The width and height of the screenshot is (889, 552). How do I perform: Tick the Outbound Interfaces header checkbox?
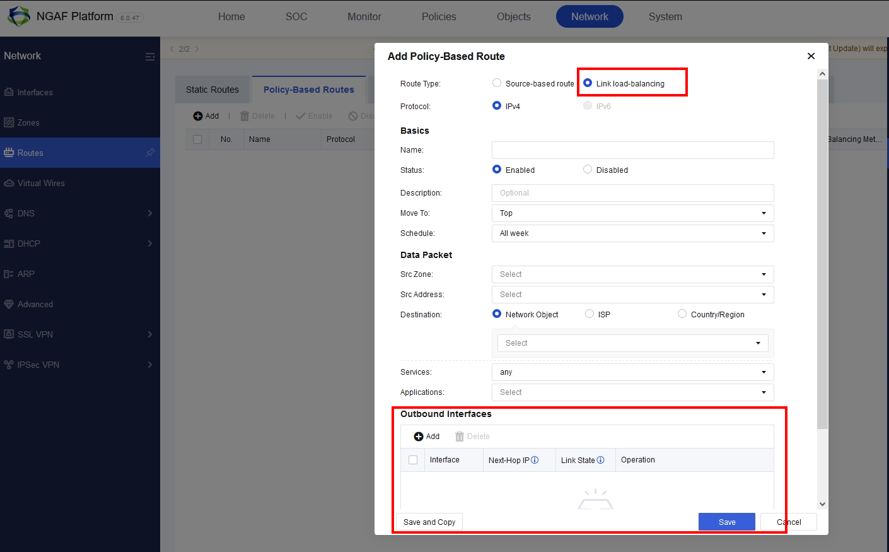(x=413, y=460)
